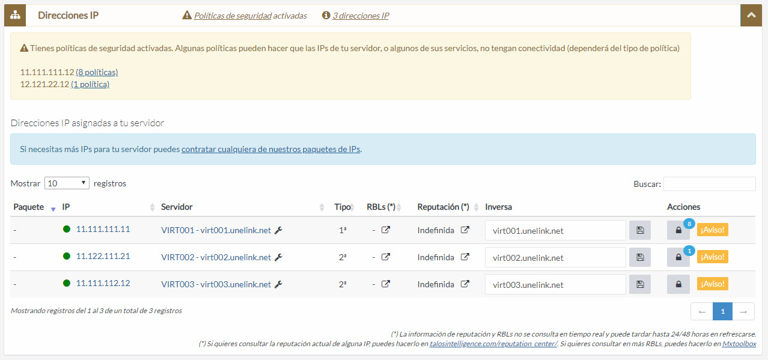Viewport: 768px width, 360px height.
Task: Follow the contratar paquetes de IPs link
Action: pyautogui.click(x=270, y=149)
